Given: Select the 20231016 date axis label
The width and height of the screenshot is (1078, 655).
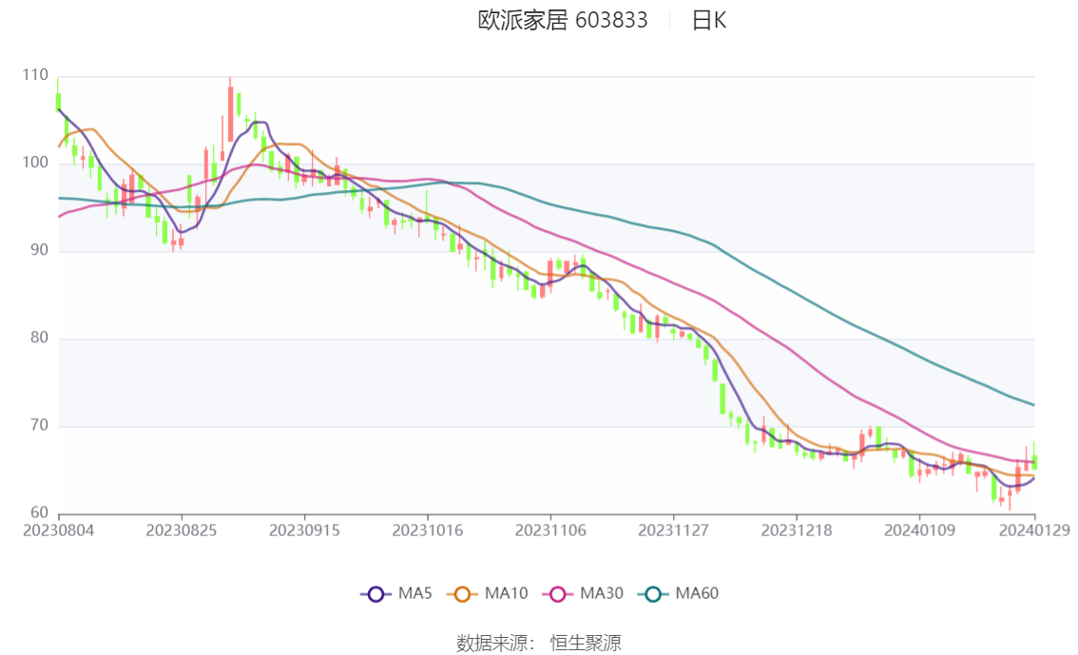Looking at the screenshot, I should pyautogui.click(x=428, y=530).
